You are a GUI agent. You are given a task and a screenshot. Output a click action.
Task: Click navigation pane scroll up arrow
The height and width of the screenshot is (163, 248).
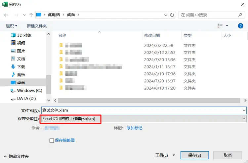(49, 34)
